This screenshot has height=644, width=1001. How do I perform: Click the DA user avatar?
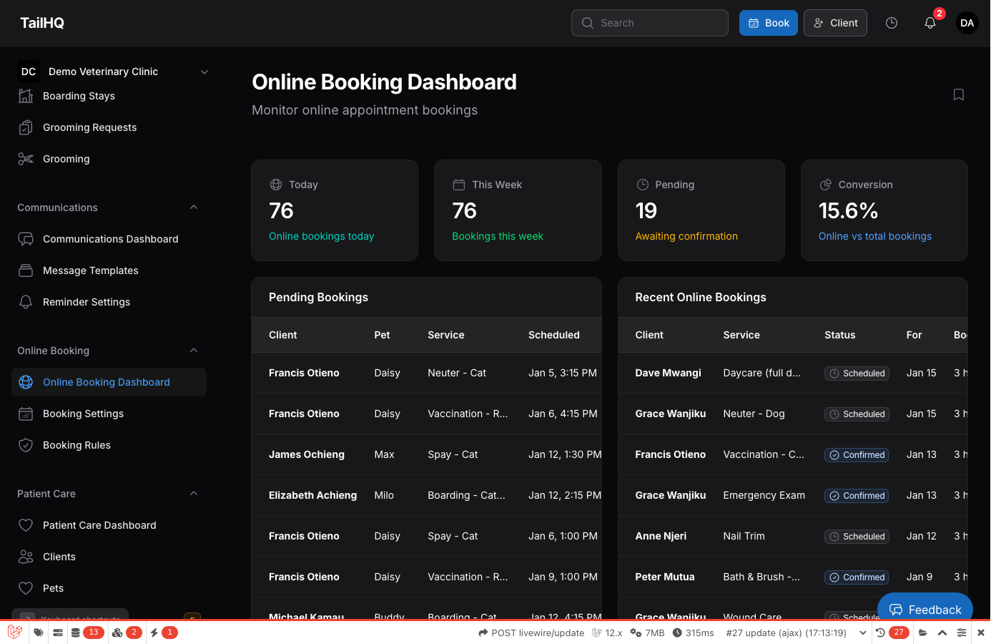click(967, 23)
